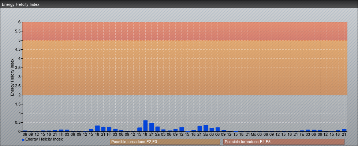Click the '1.5' value on the y-axis
Viewport: 358px width, 146px height.
click(x=18, y=104)
